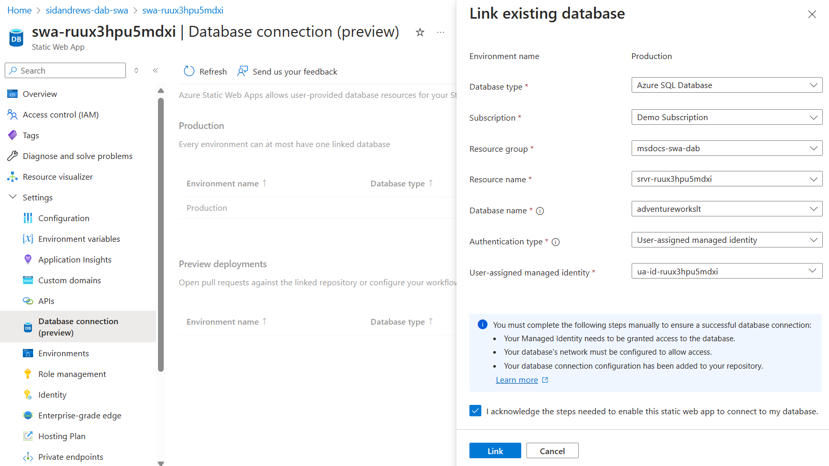Open the Database name dropdown
This screenshot has width=829, height=466.
tap(726, 209)
